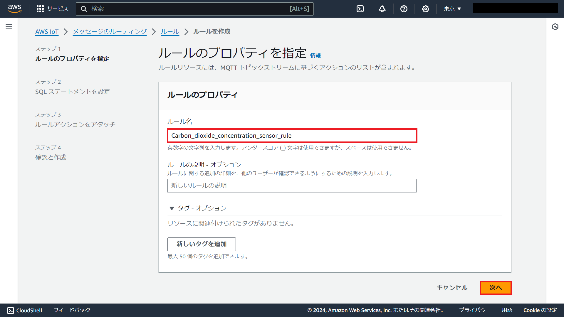
Task: Open CloudShell in the footer bar
Action: (25, 310)
